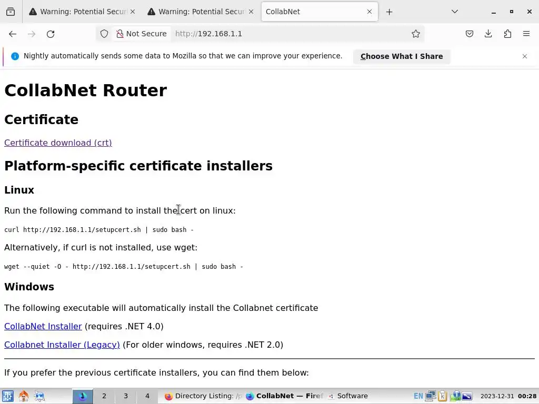Switch to virtual desktop 2
The image size is (539, 404).
pyautogui.click(x=104, y=396)
